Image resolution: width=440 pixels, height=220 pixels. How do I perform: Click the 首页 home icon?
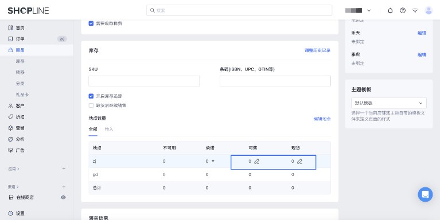click(11, 27)
